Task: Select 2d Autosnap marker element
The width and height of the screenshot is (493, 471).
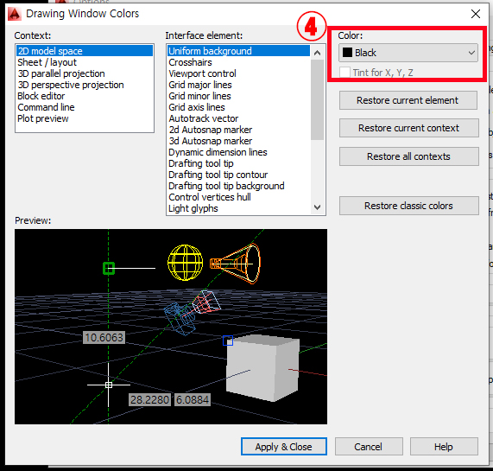Action: point(238,130)
